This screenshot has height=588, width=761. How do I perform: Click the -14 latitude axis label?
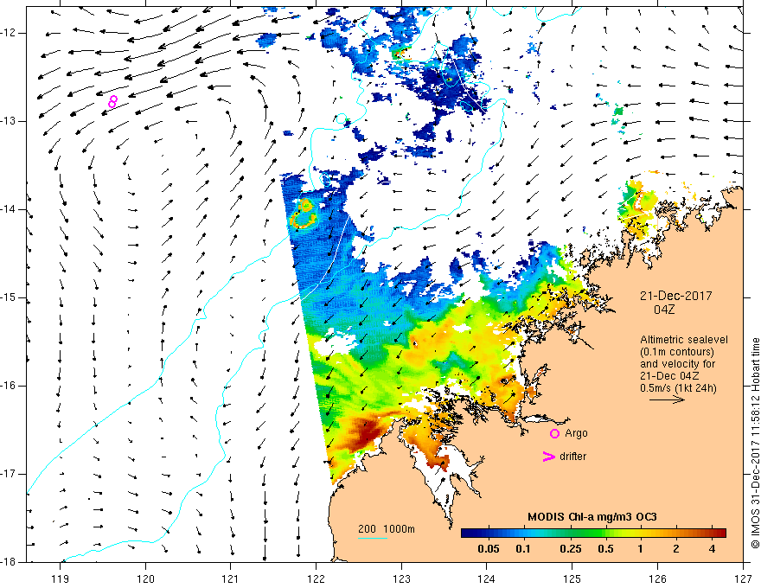click(x=8, y=209)
